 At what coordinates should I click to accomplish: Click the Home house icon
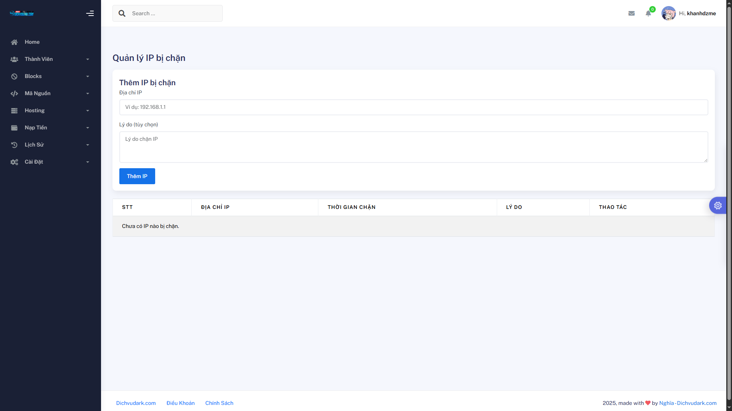point(14,42)
